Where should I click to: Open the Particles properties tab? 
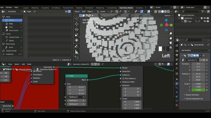click(x=177, y=88)
